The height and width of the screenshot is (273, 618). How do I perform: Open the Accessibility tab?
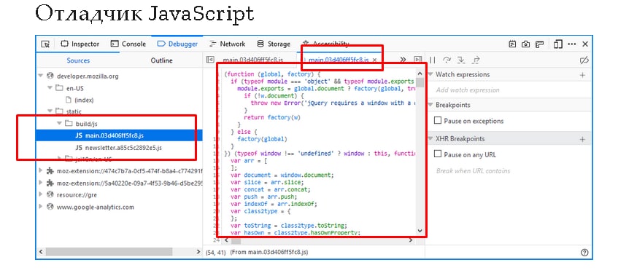[325, 44]
